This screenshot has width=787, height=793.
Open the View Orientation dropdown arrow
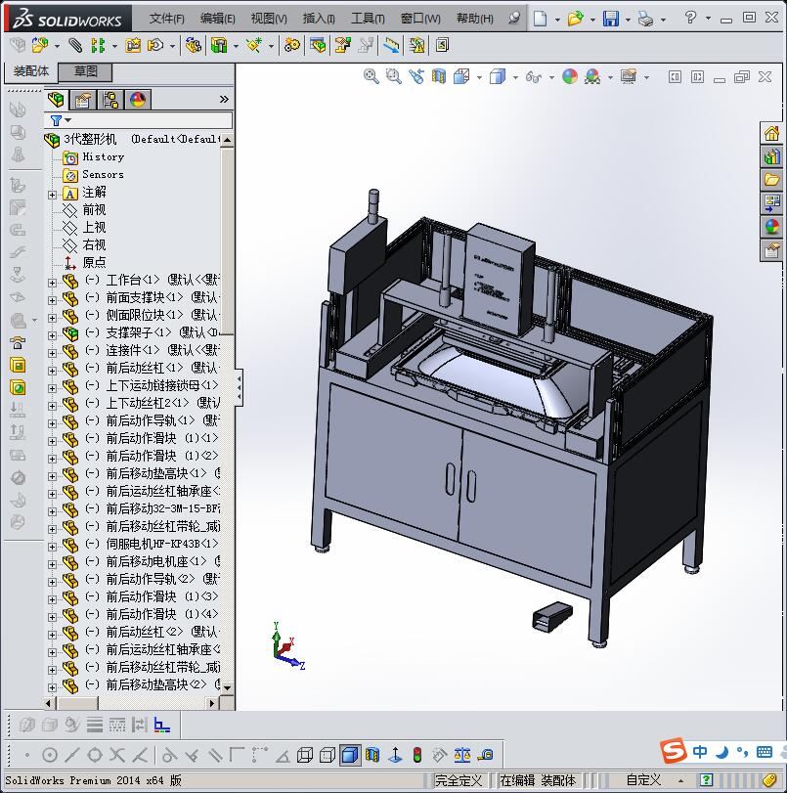click(x=479, y=78)
